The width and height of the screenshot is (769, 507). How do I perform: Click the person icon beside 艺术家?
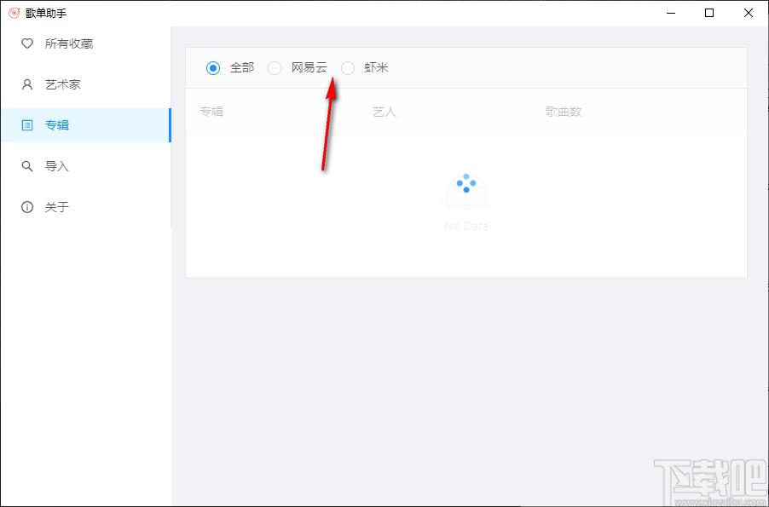coord(27,84)
